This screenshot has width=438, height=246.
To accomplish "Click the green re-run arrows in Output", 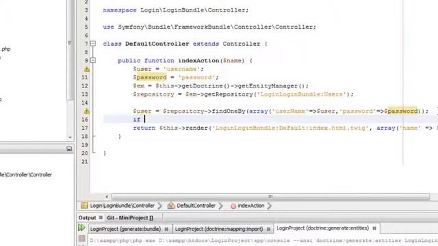I will (81, 228).
